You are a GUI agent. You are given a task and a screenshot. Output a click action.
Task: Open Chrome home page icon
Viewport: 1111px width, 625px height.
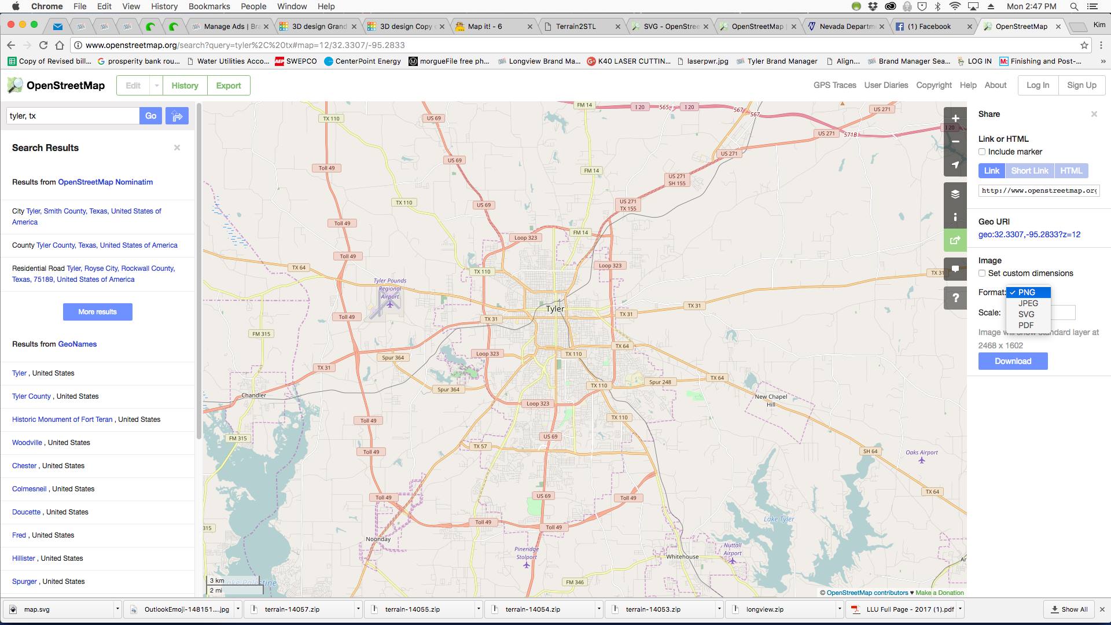coord(59,45)
